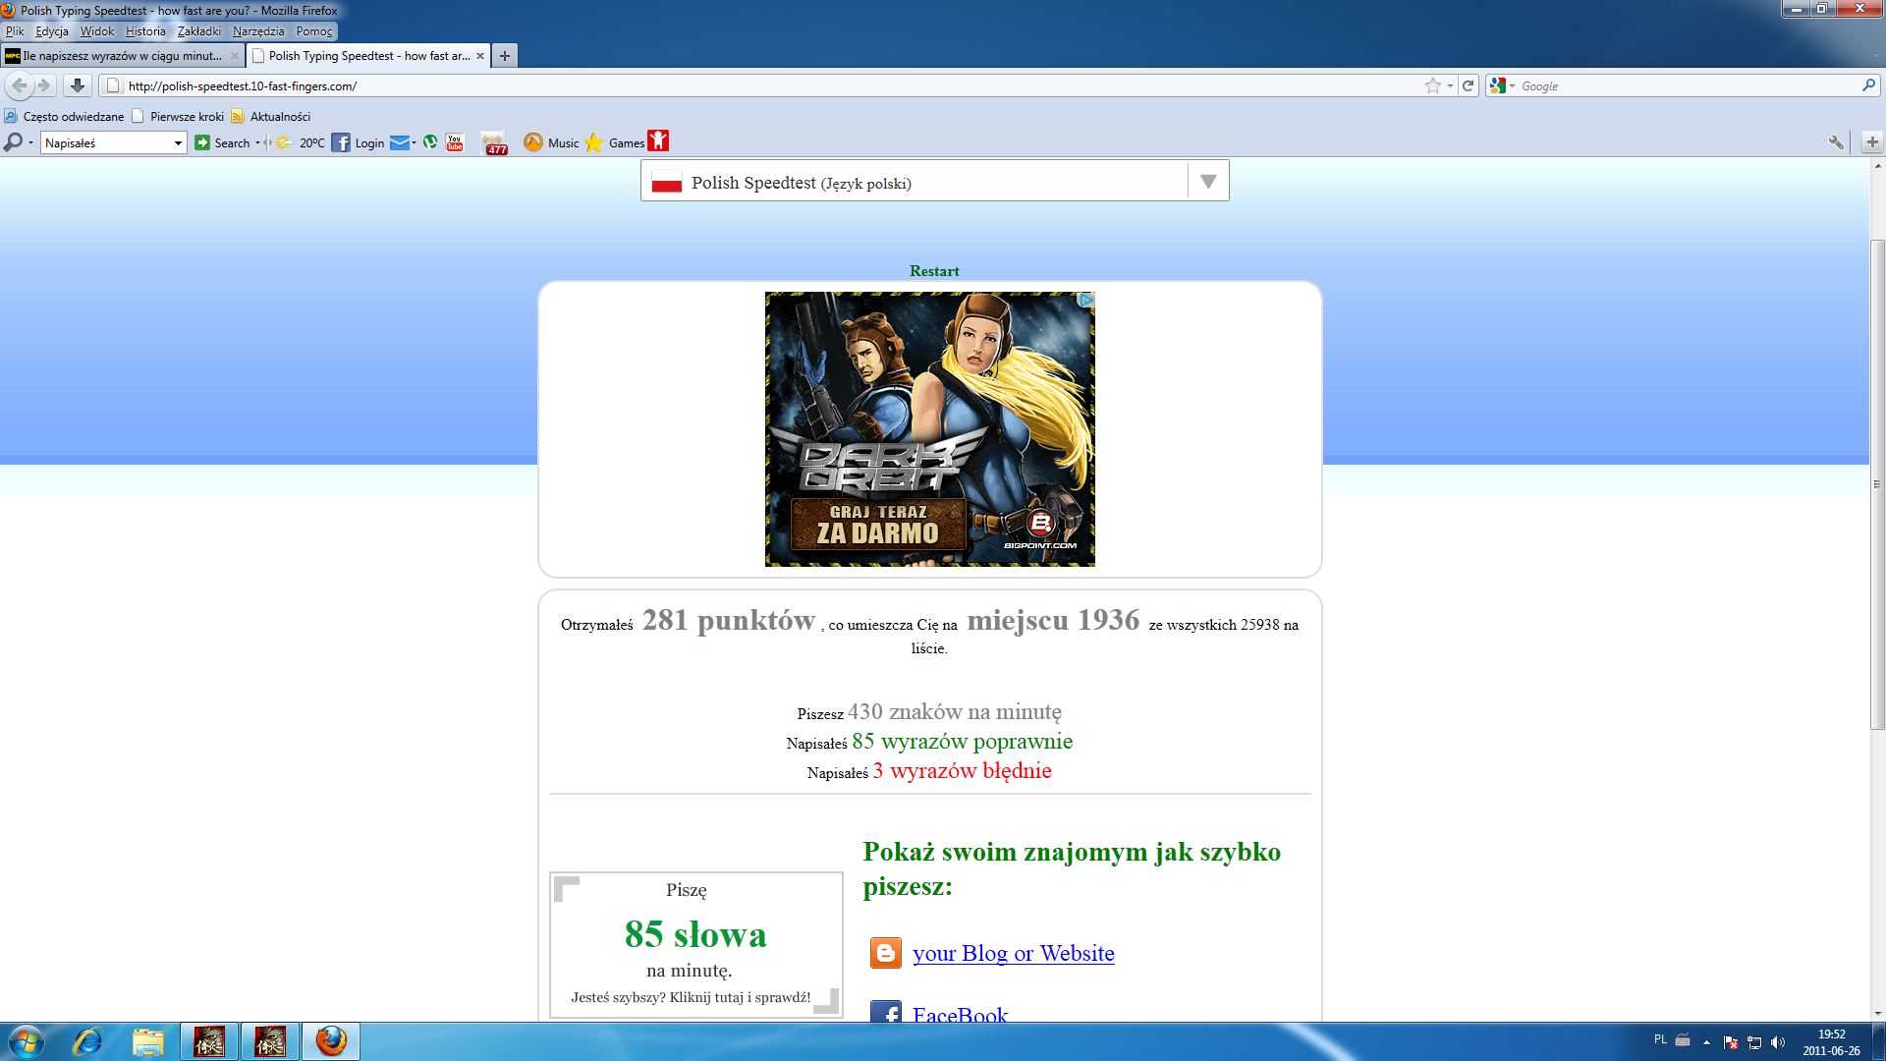Bookmark this page with the star icon
Image resolution: width=1886 pixels, height=1061 pixels.
[x=1433, y=85]
